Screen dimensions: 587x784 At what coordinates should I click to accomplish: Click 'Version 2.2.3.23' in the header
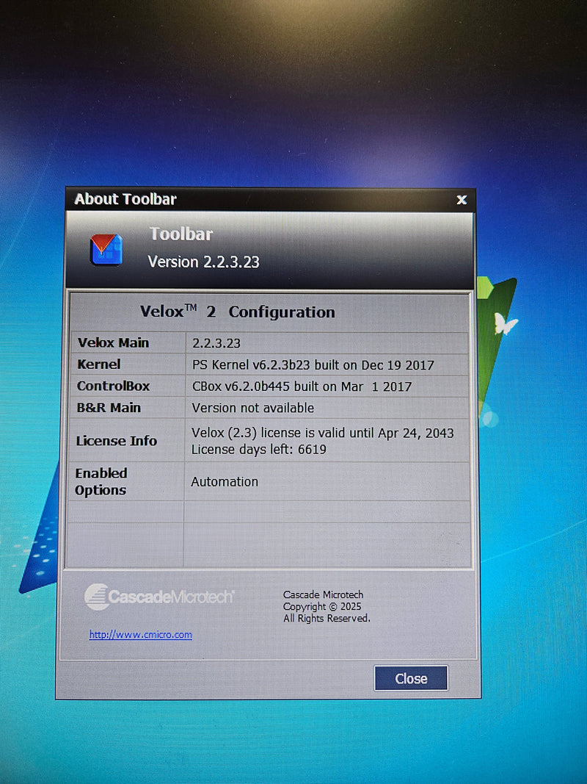[x=204, y=262]
